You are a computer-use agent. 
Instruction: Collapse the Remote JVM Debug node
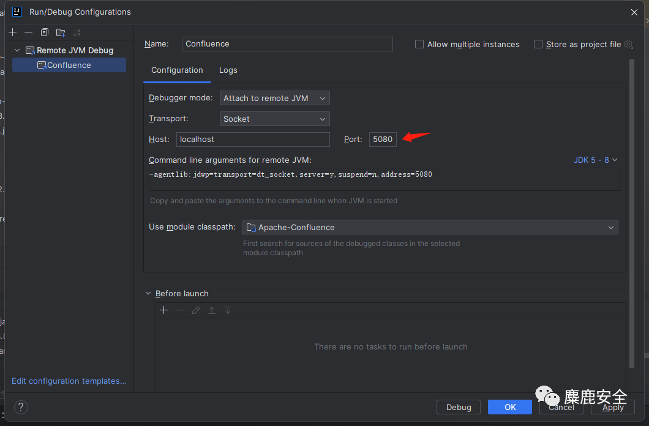(17, 50)
